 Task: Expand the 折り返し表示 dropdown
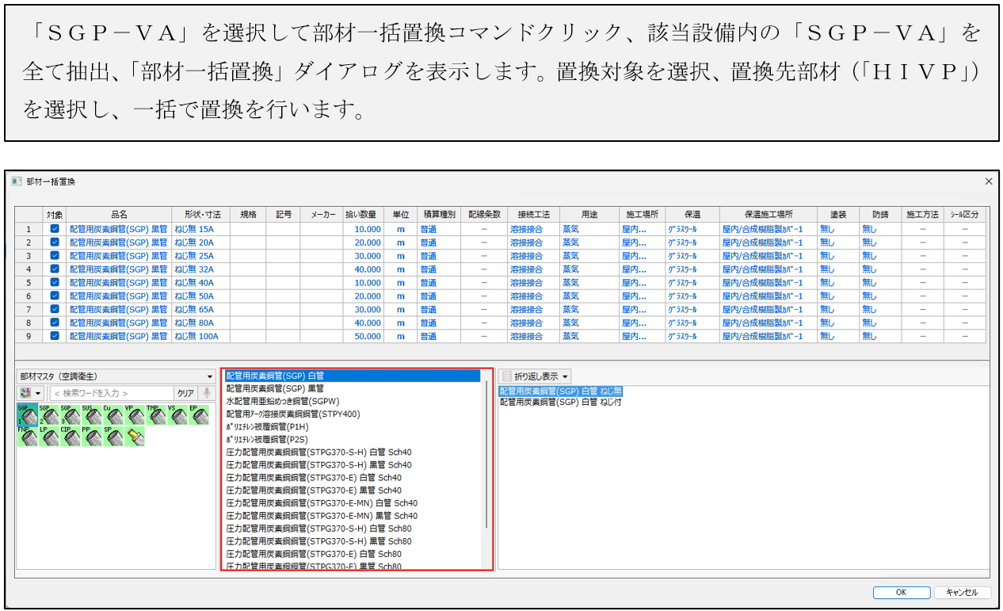point(536,376)
